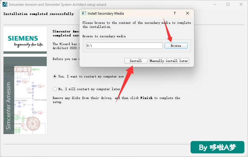Open help via the question mark button
The height and width of the screenshot is (157, 248).
coord(175,13)
